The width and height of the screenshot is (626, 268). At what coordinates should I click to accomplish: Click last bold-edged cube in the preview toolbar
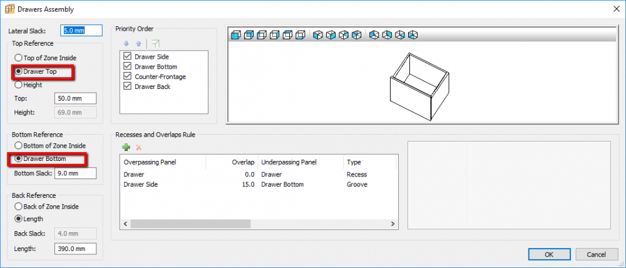tap(413, 35)
